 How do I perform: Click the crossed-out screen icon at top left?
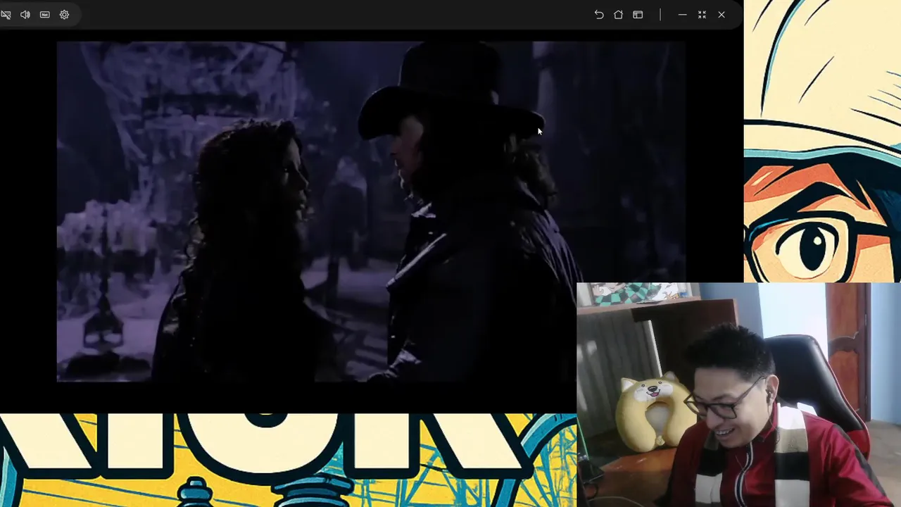point(6,15)
